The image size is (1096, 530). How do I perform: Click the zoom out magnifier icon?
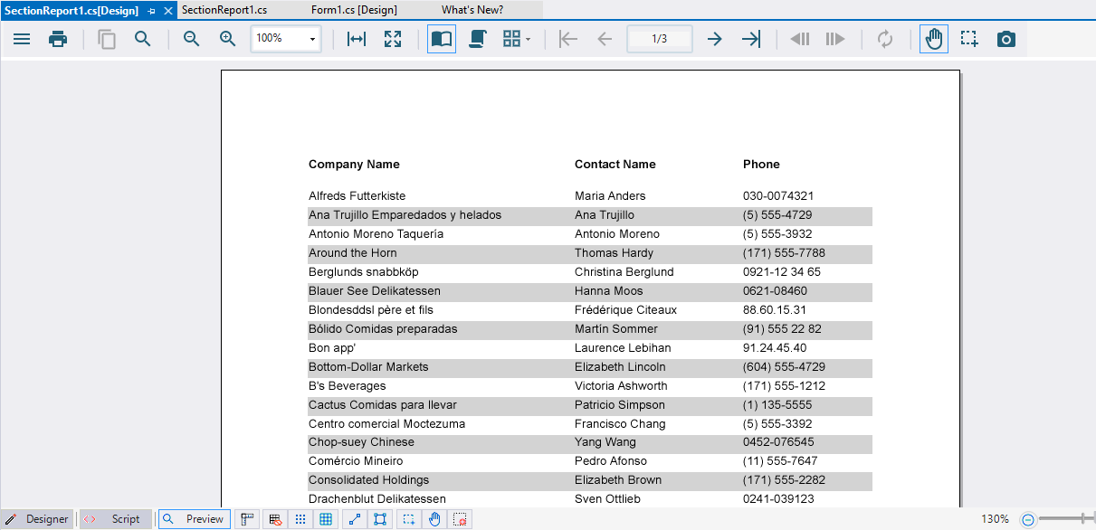click(191, 39)
